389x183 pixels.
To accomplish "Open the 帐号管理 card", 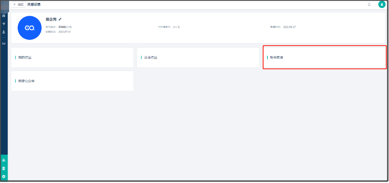I will [324, 57].
